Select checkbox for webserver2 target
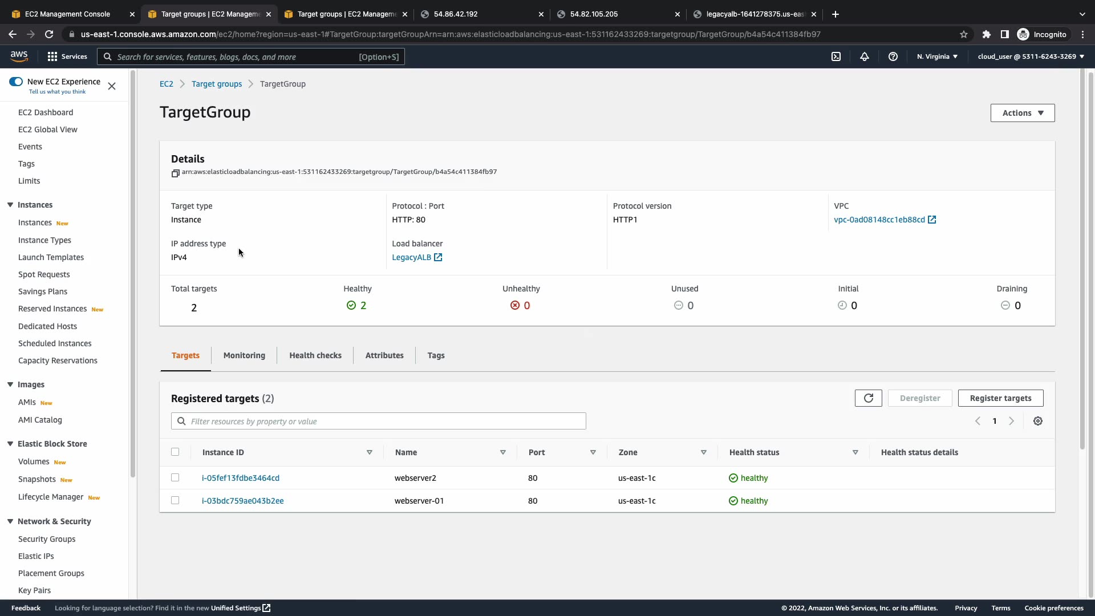The height and width of the screenshot is (616, 1095). [175, 477]
